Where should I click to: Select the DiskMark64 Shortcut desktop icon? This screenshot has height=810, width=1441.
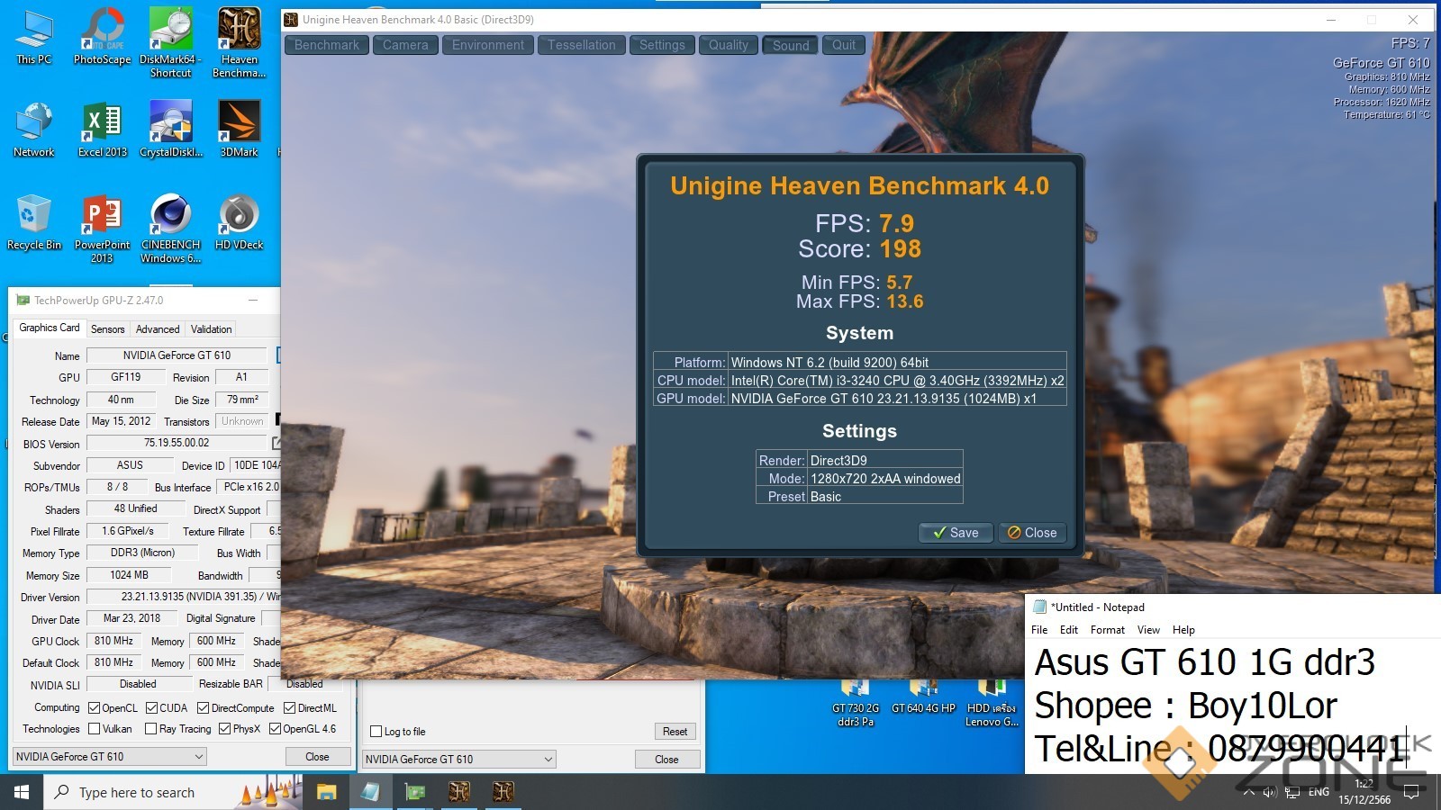pyautogui.click(x=170, y=42)
